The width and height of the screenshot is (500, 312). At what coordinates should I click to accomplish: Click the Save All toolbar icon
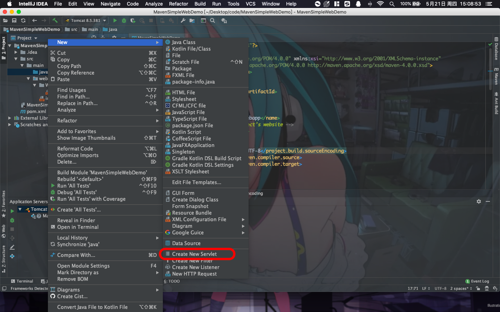[x=14, y=20]
